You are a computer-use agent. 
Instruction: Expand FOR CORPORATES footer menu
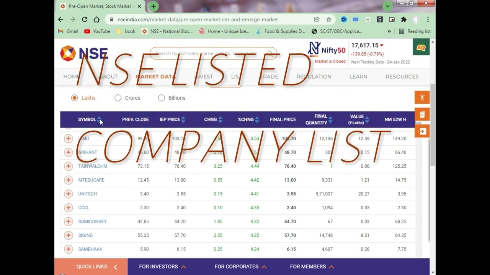(240, 267)
